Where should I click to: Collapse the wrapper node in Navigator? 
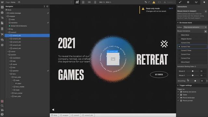click(6, 16)
